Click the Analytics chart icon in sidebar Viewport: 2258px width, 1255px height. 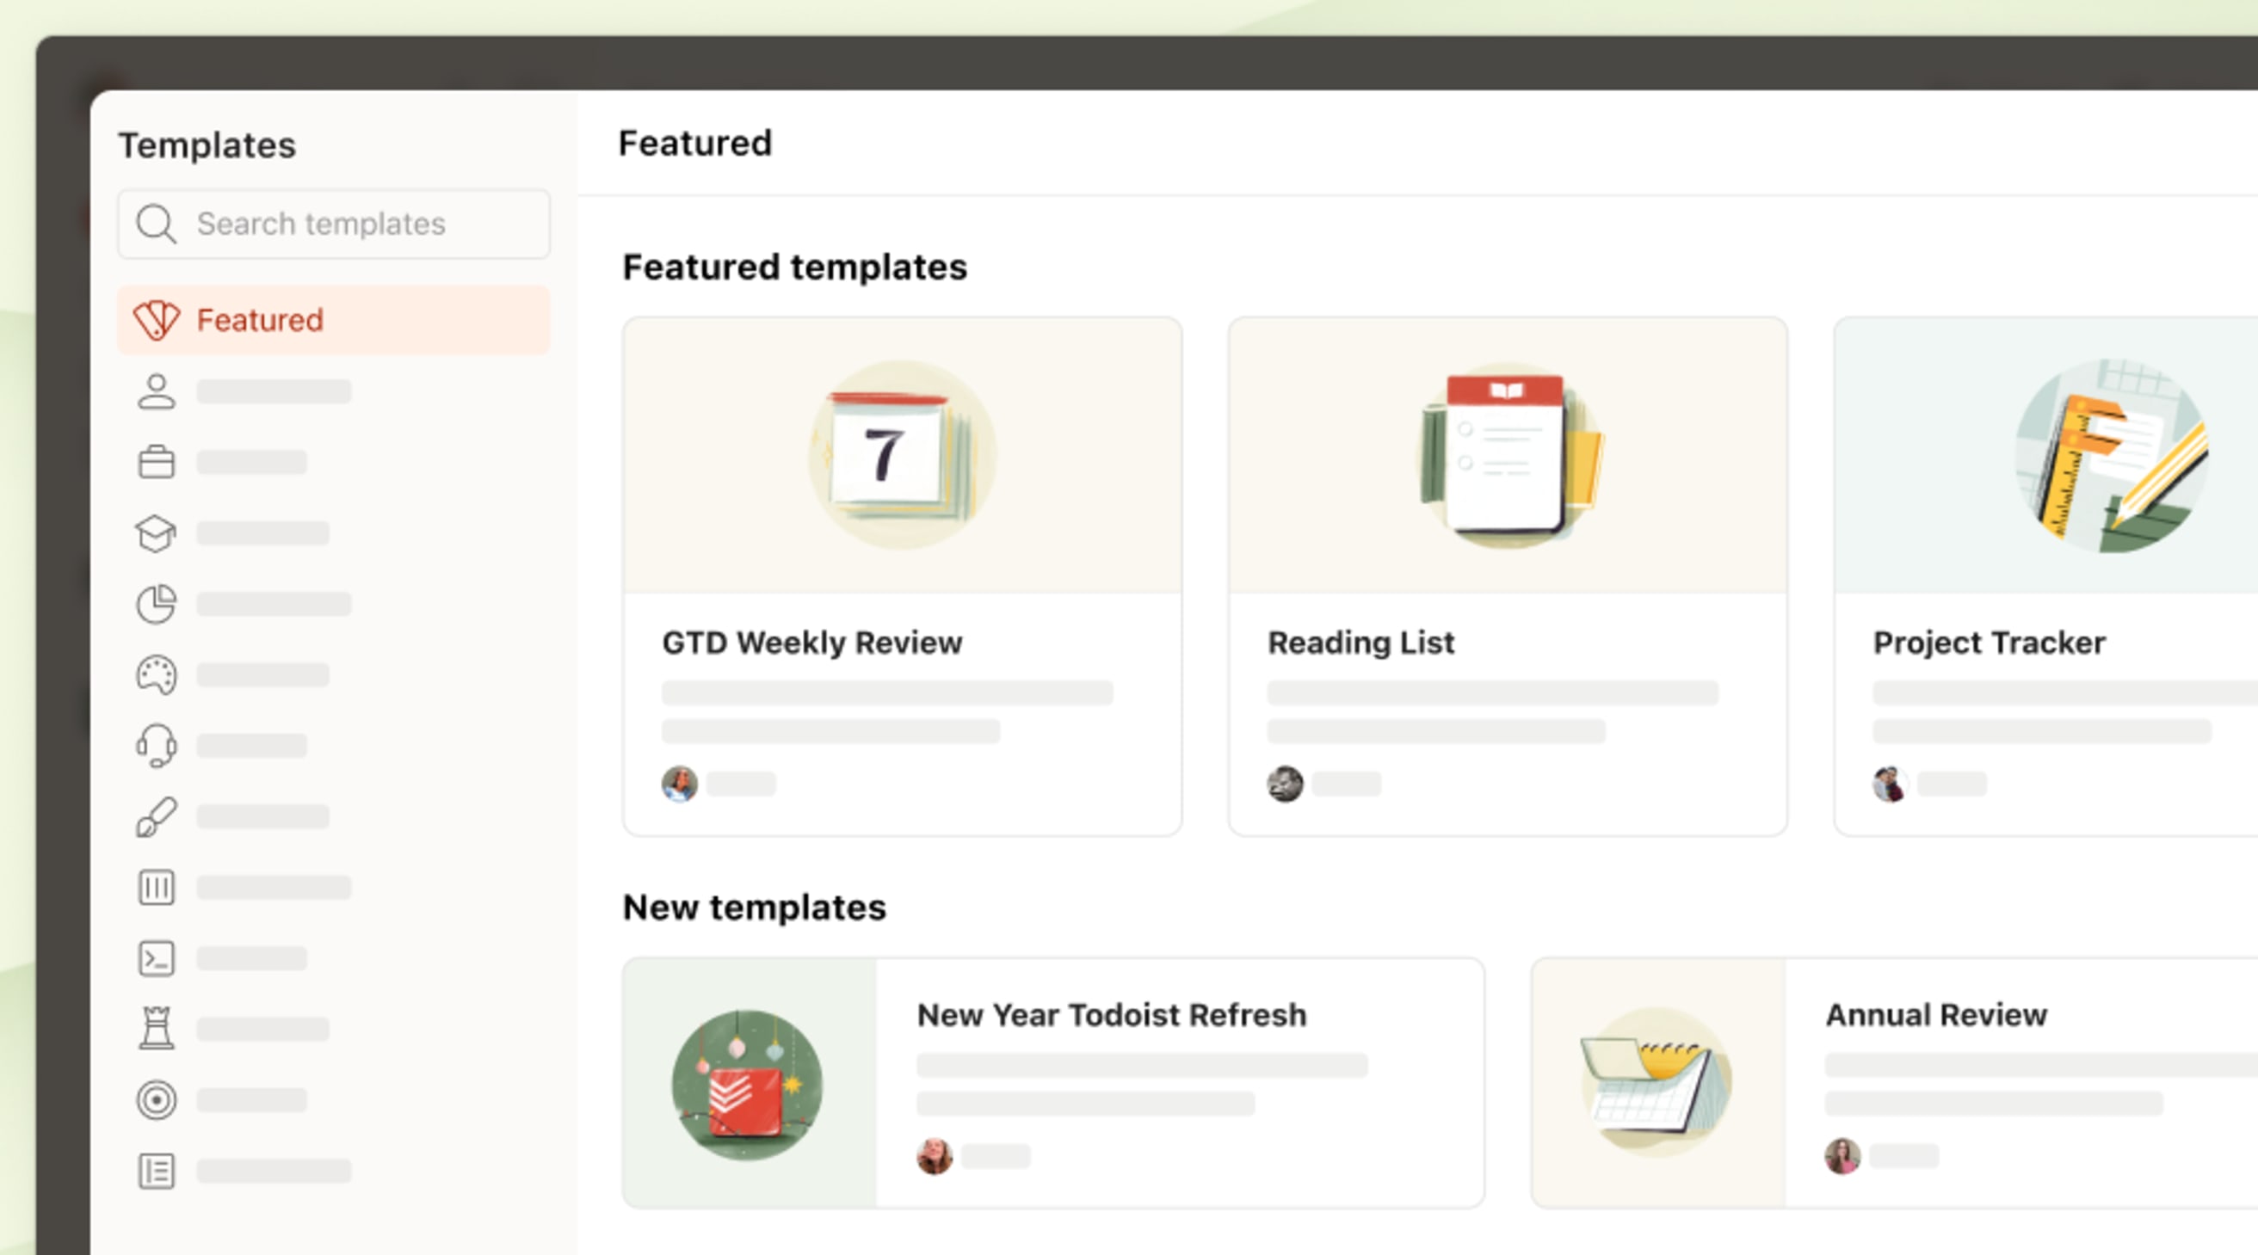[155, 603]
